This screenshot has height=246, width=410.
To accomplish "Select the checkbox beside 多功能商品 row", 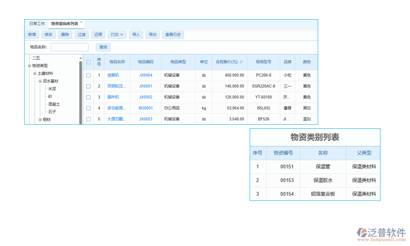I will [88, 108].
